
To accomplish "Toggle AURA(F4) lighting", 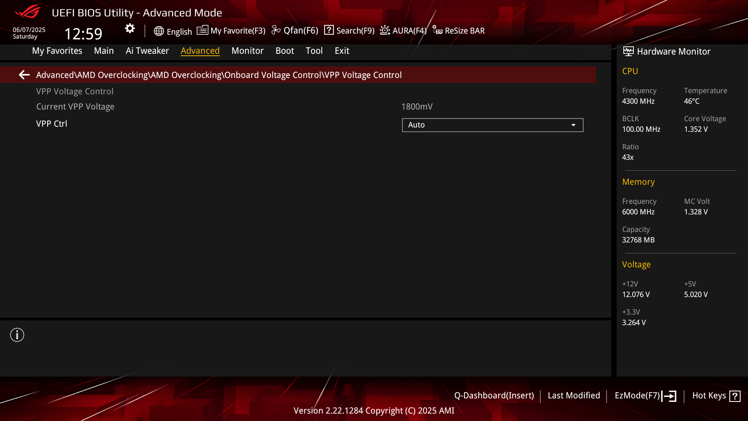I will 409,31.
